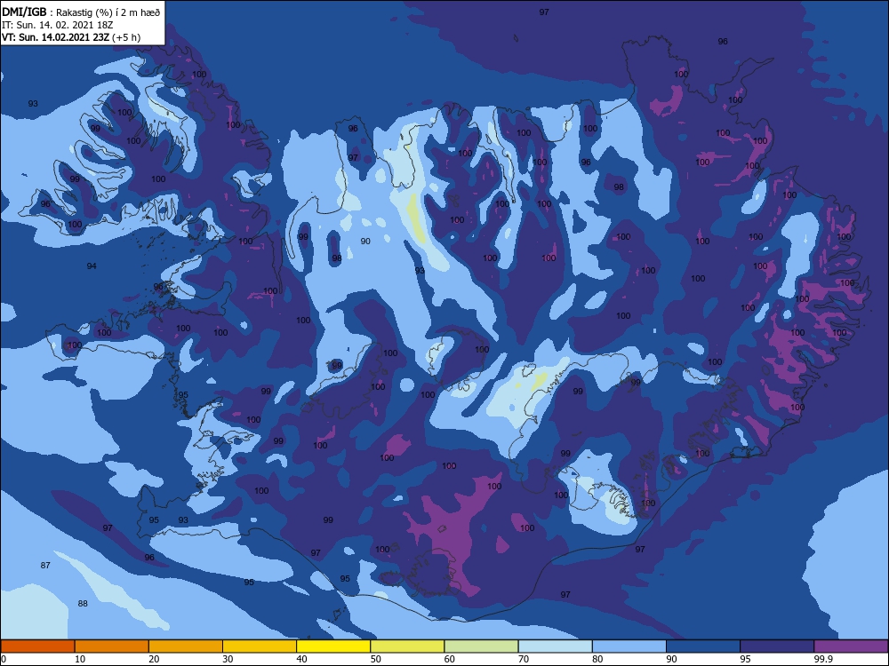Image resolution: width=889 pixels, height=666 pixels.
Task: Click the legend label '99.9'
Action: 823,659
